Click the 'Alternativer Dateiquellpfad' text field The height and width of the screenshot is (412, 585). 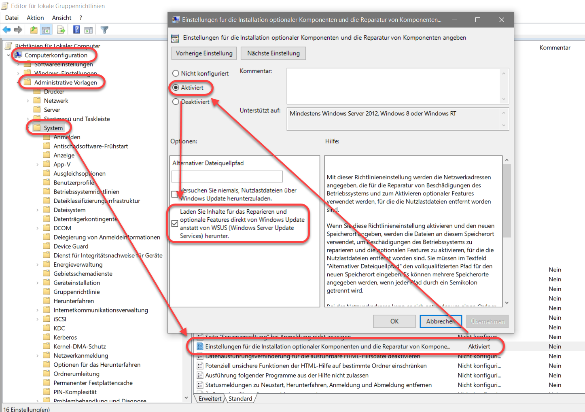(227, 176)
